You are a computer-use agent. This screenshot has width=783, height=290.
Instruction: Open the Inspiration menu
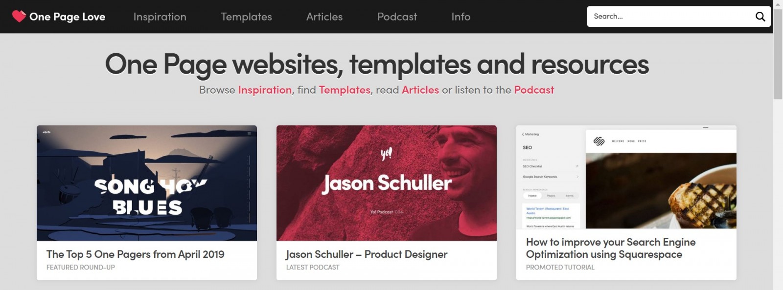click(x=160, y=17)
